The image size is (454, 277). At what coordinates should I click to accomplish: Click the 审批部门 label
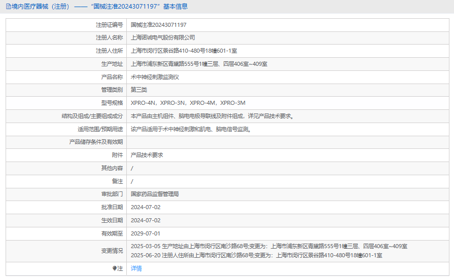pyautogui.click(x=112, y=194)
